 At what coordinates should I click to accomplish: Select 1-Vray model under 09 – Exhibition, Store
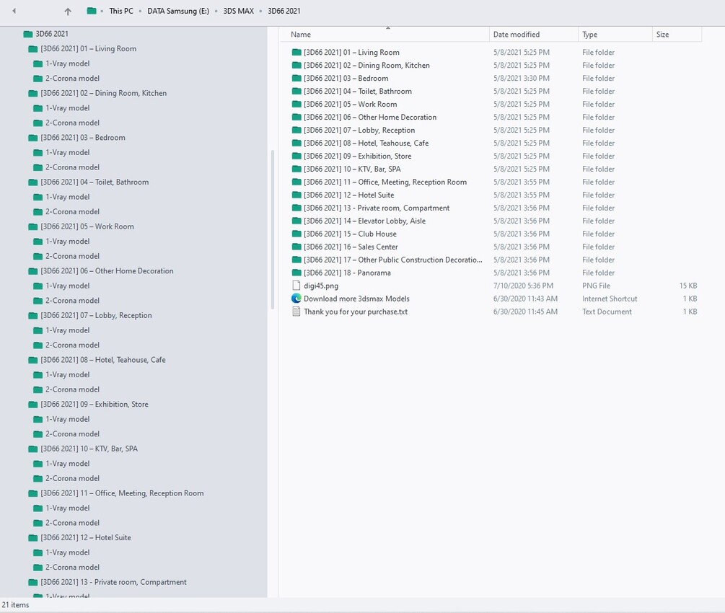click(x=68, y=419)
